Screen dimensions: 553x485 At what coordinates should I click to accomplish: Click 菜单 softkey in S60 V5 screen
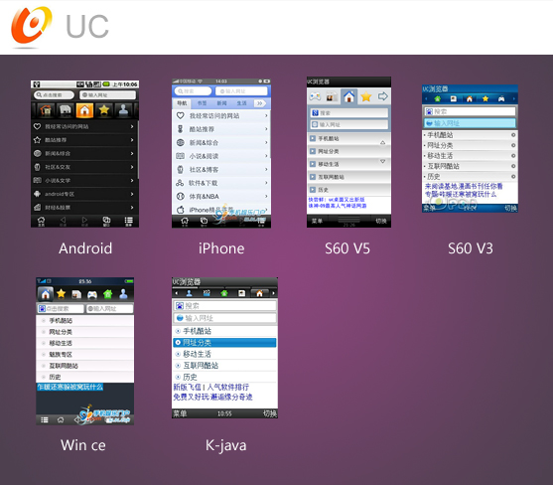coord(317,221)
